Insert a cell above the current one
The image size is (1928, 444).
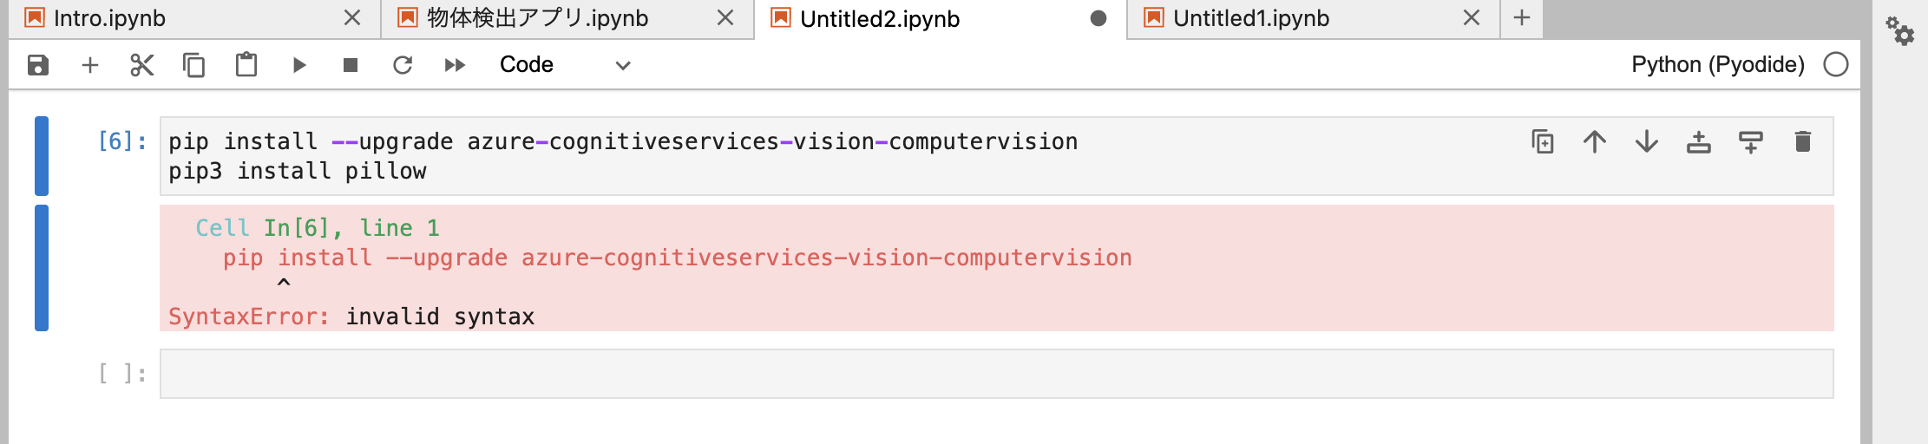(x=1699, y=141)
